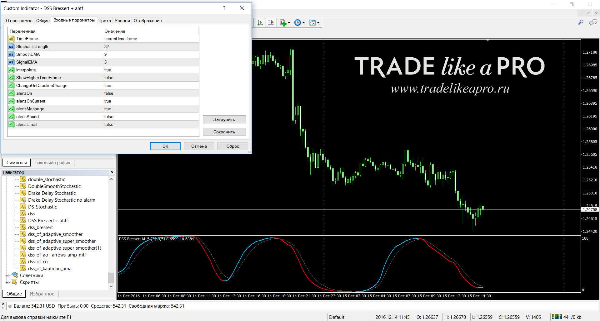Click the ab icon of the TimeFrame row

tap(11, 39)
